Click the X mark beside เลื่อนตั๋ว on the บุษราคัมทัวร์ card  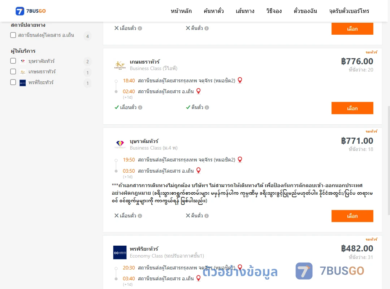[x=116, y=216]
